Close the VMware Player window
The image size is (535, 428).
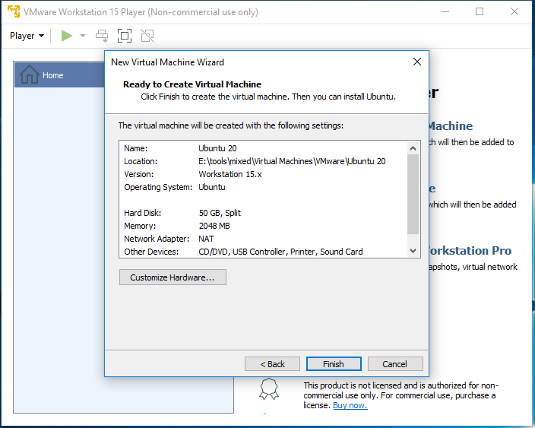tap(514, 11)
